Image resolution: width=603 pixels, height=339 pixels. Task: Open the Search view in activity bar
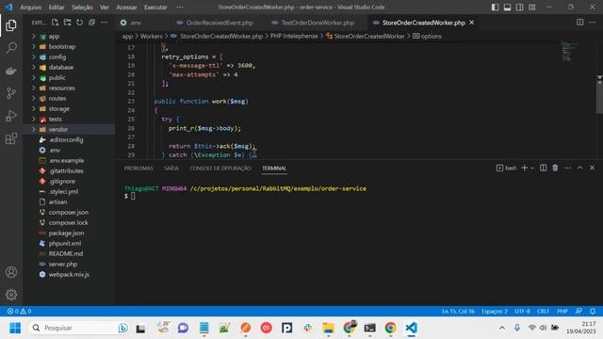point(11,48)
